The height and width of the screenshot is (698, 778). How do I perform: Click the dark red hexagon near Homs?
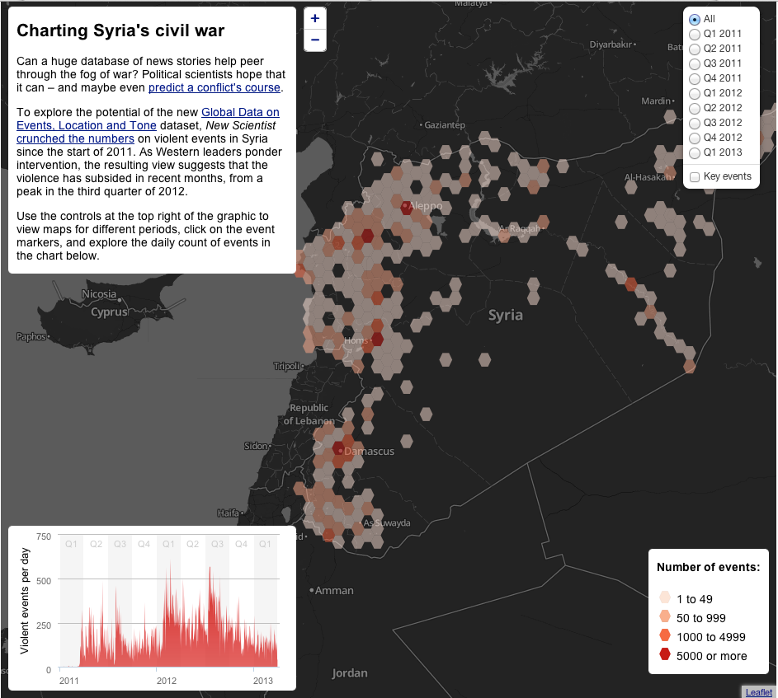(x=377, y=339)
